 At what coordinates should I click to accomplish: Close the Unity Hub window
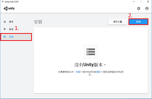148,2
